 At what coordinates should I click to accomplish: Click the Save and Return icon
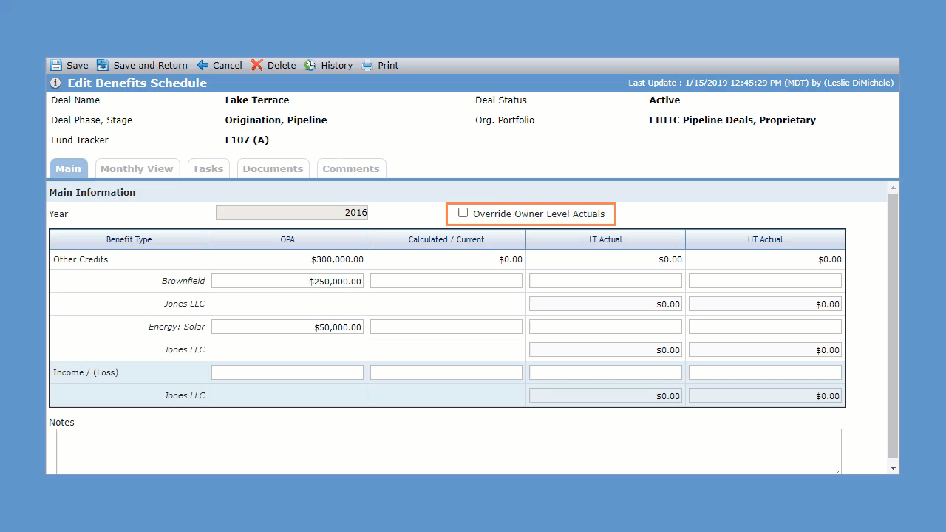[x=102, y=65]
